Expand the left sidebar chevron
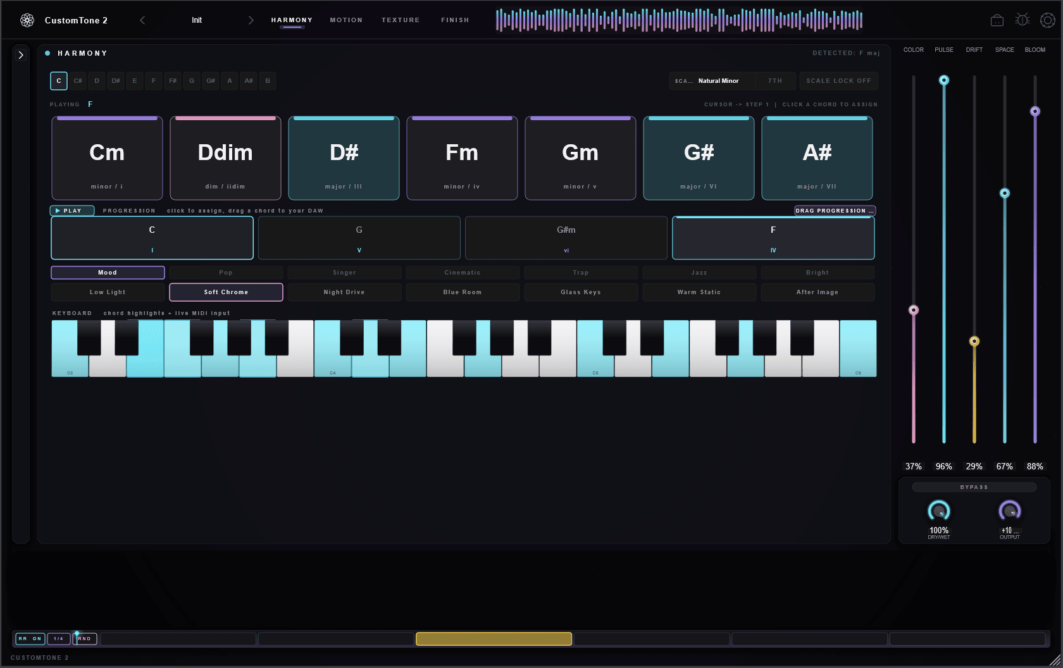 click(21, 55)
